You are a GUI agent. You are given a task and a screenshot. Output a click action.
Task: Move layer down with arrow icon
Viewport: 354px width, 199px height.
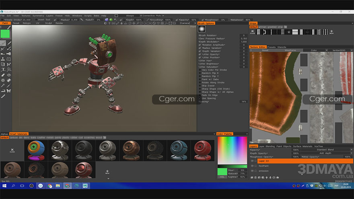click(270, 178)
